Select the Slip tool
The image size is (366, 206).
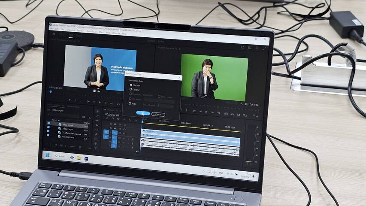point(97,130)
